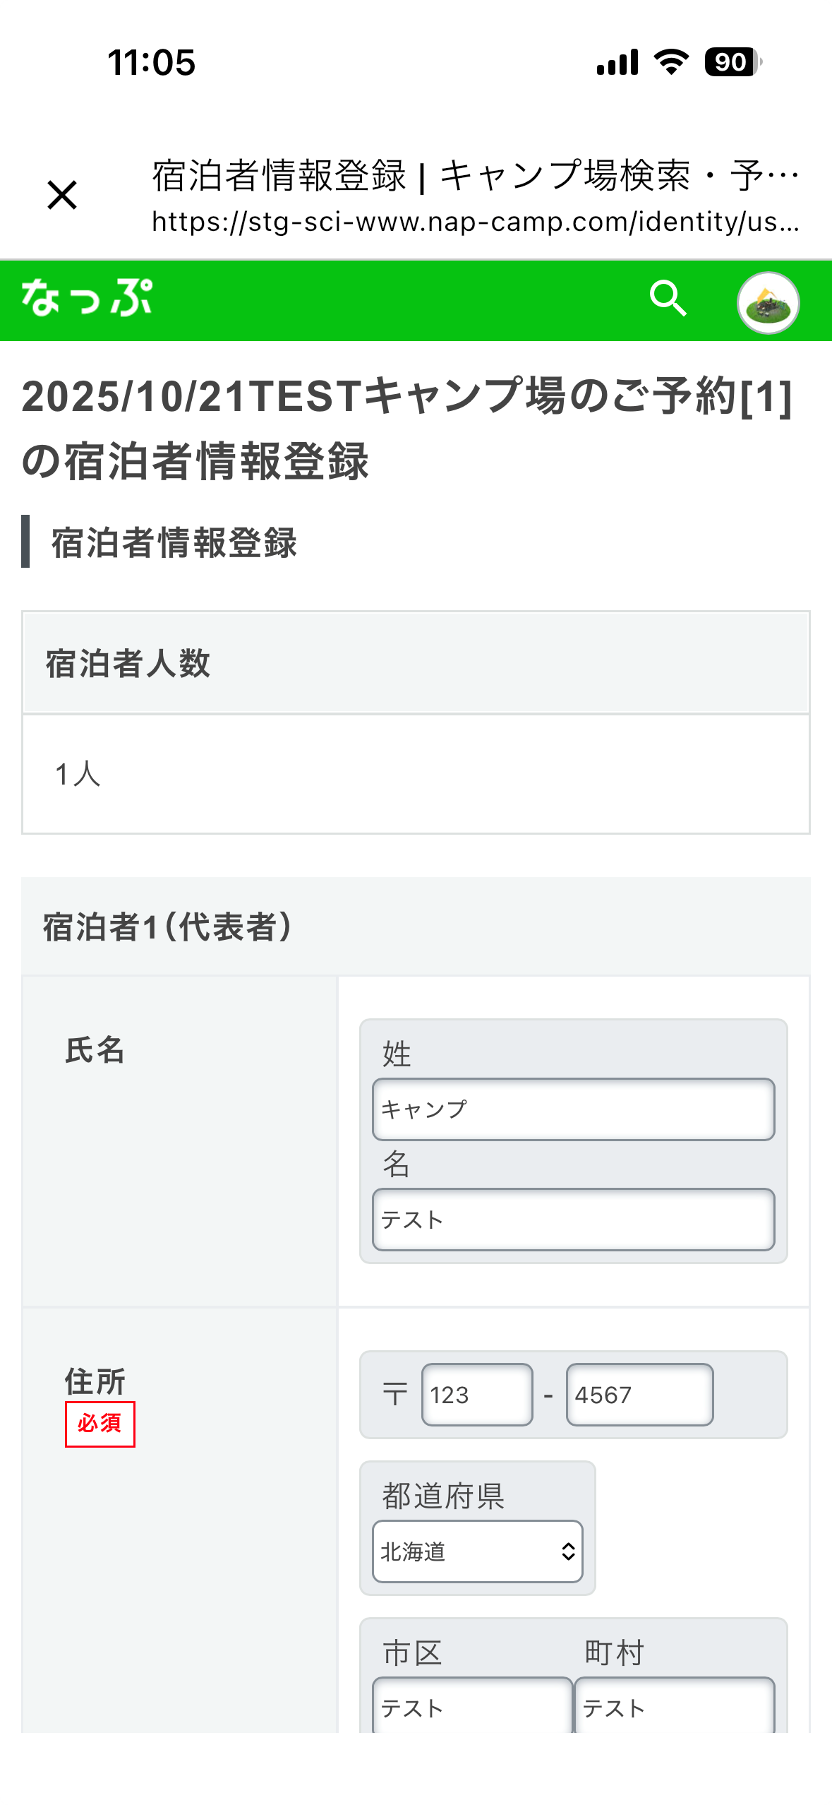Open the nap-camp.com URL link
Viewport: 832px width, 1805px height.
tap(474, 222)
